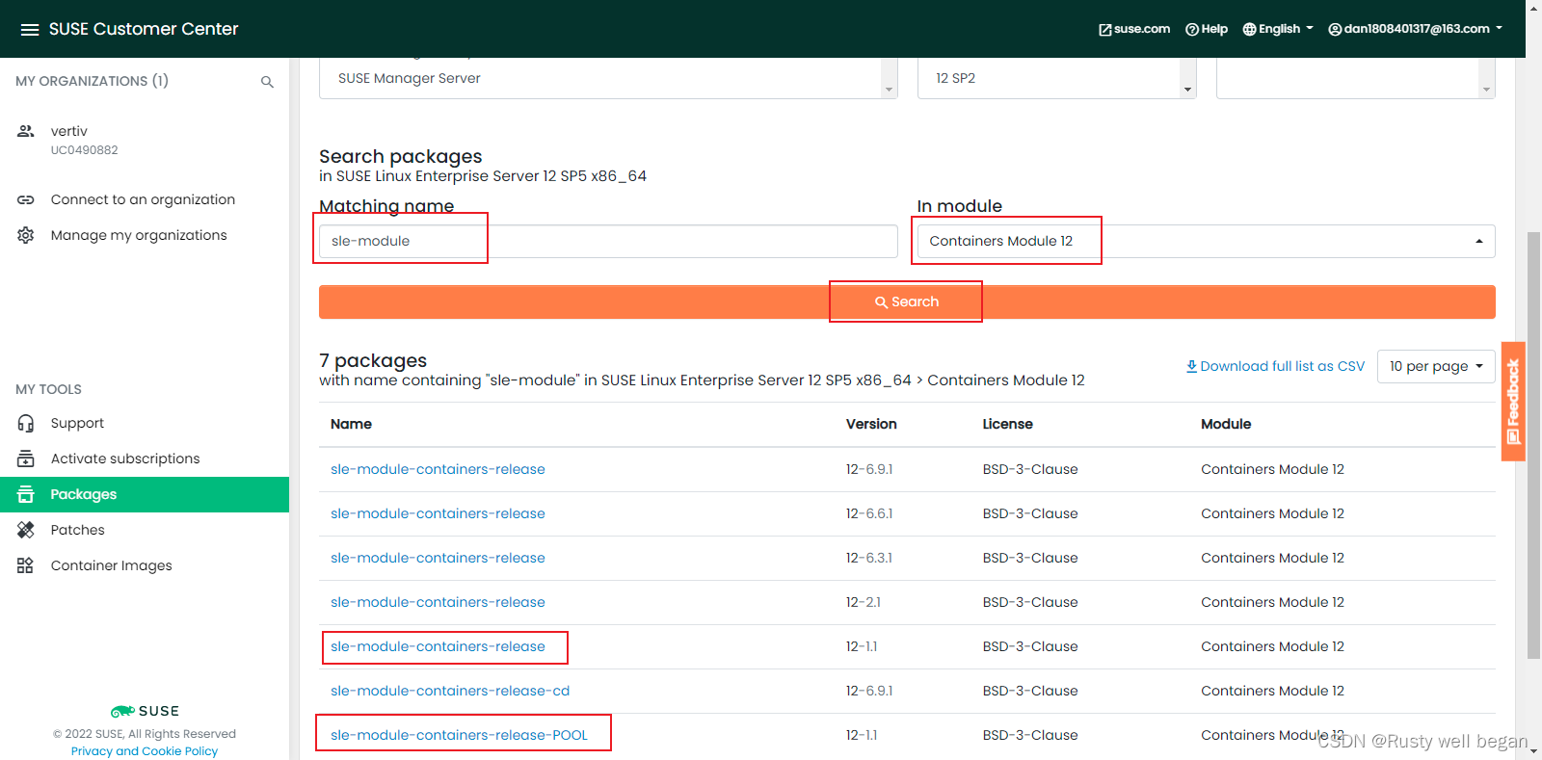Open Connect to an organization
The image size is (1542, 760).
(x=143, y=199)
